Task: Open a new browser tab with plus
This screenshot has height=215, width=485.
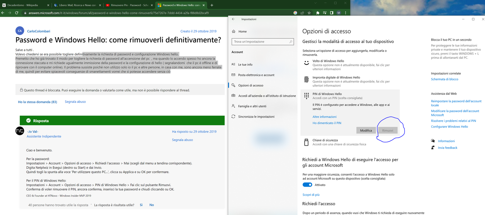Action: (x=212, y=5)
